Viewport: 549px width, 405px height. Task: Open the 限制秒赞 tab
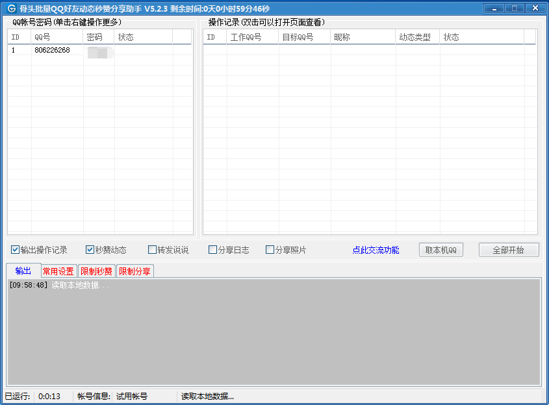point(96,271)
